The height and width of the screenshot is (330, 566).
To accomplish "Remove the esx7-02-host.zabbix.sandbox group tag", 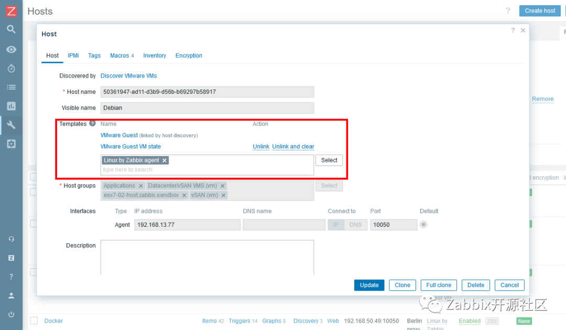I will (x=184, y=195).
